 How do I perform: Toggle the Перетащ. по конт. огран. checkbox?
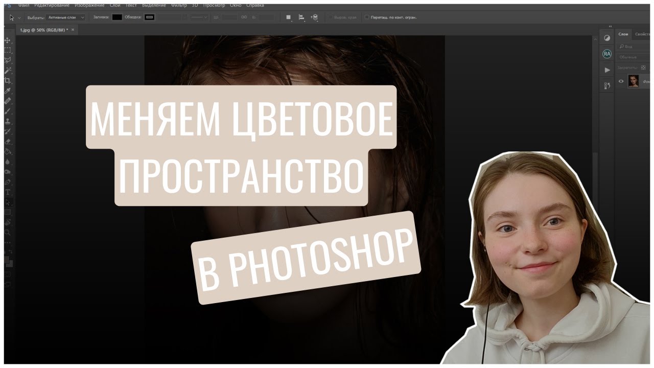(x=367, y=17)
